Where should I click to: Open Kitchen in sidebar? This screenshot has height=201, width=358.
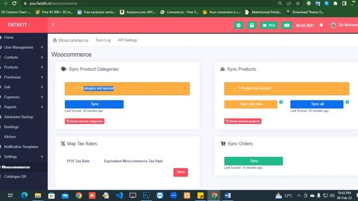point(10,137)
